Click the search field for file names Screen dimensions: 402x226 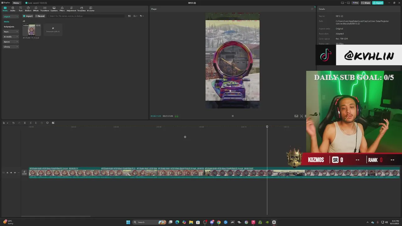point(86,16)
